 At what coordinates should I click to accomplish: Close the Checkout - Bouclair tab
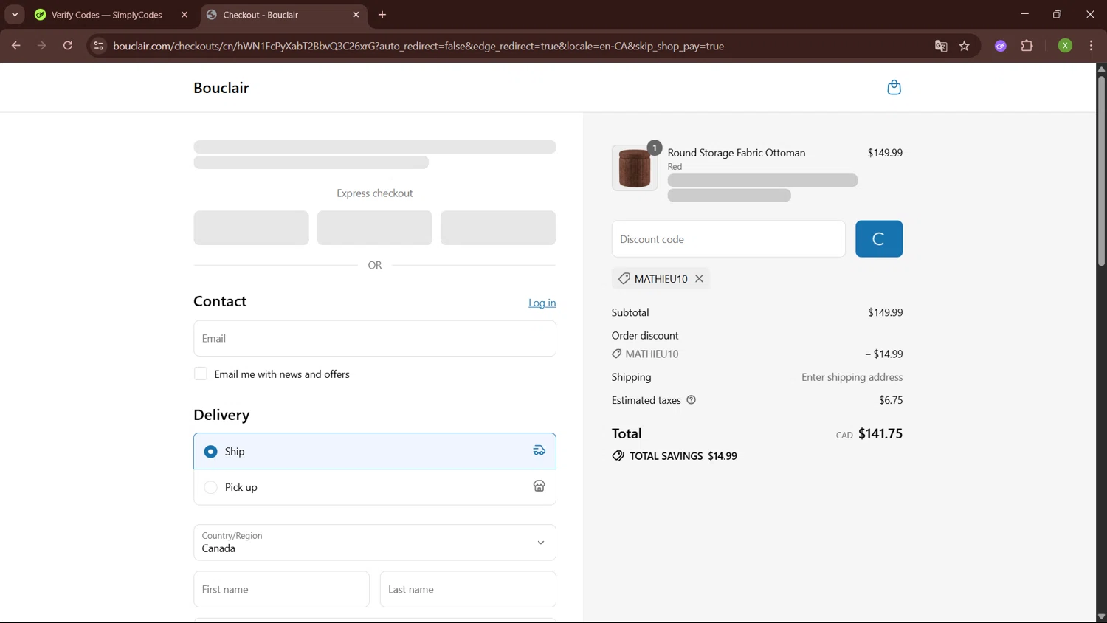(356, 15)
